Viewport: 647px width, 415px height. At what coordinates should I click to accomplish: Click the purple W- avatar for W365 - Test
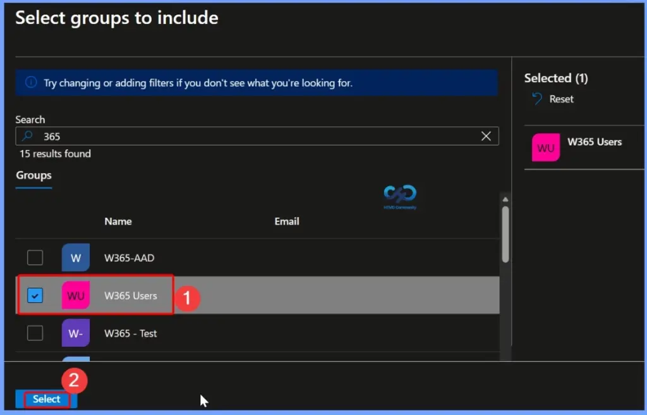point(76,333)
